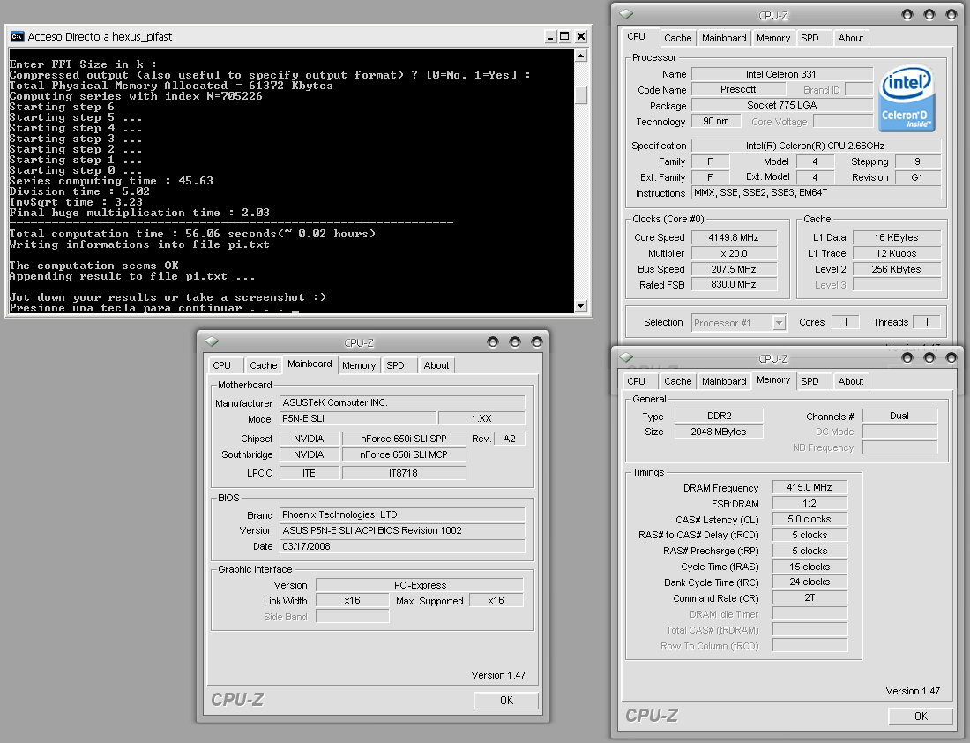Click OK in the Mainboard CPU-Z window
Image resolution: width=970 pixels, height=743 pixels.
[506, 701]
